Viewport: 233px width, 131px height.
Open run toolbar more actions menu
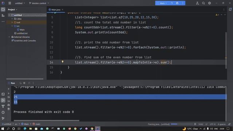[182, 3]
